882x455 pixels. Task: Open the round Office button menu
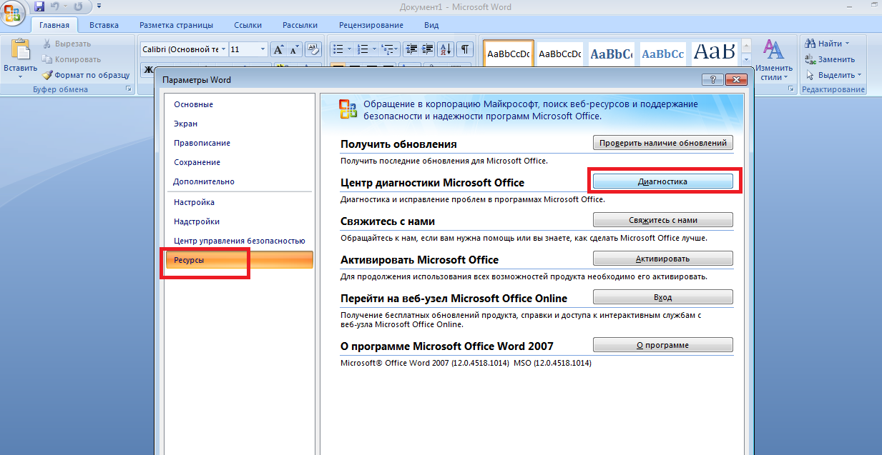(x=12, y=12)
